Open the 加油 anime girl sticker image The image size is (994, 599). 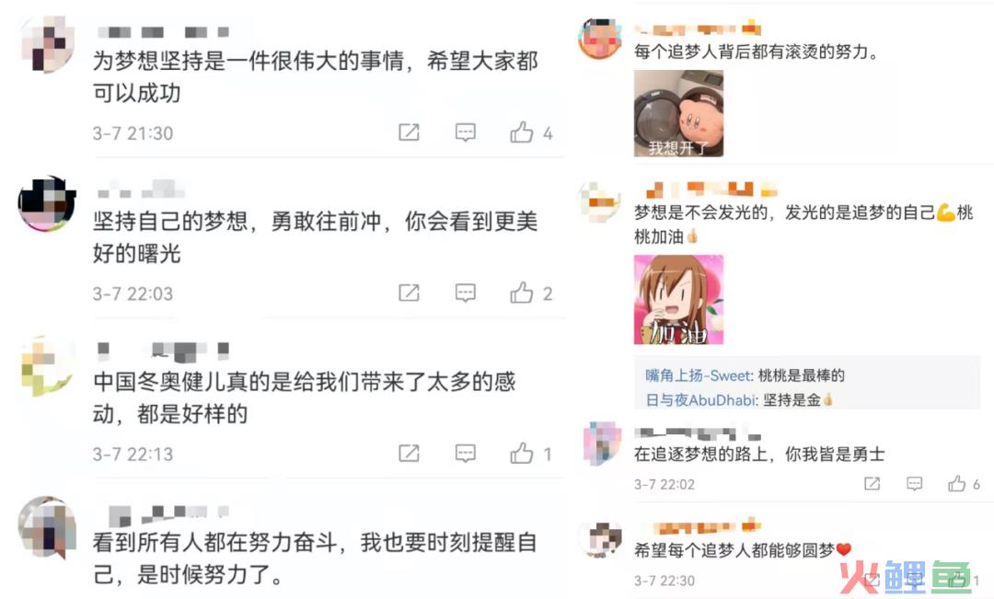(678, 300)
